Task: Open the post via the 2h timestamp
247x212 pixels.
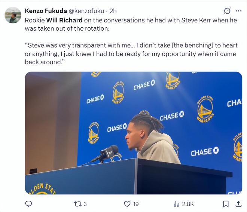Action: coord(113,11)
